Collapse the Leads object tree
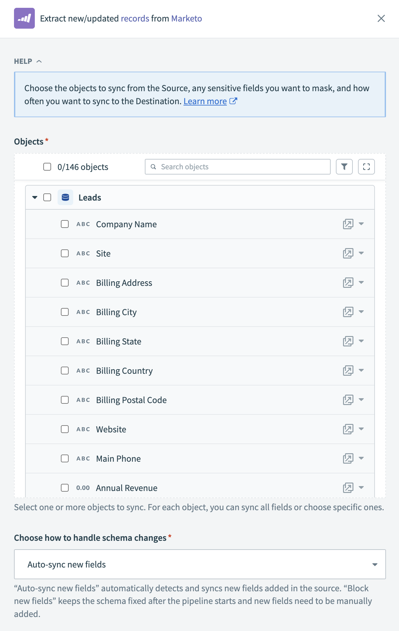This screenshot has width=399, height=631. pyautogui.click(x=35, y=197)
